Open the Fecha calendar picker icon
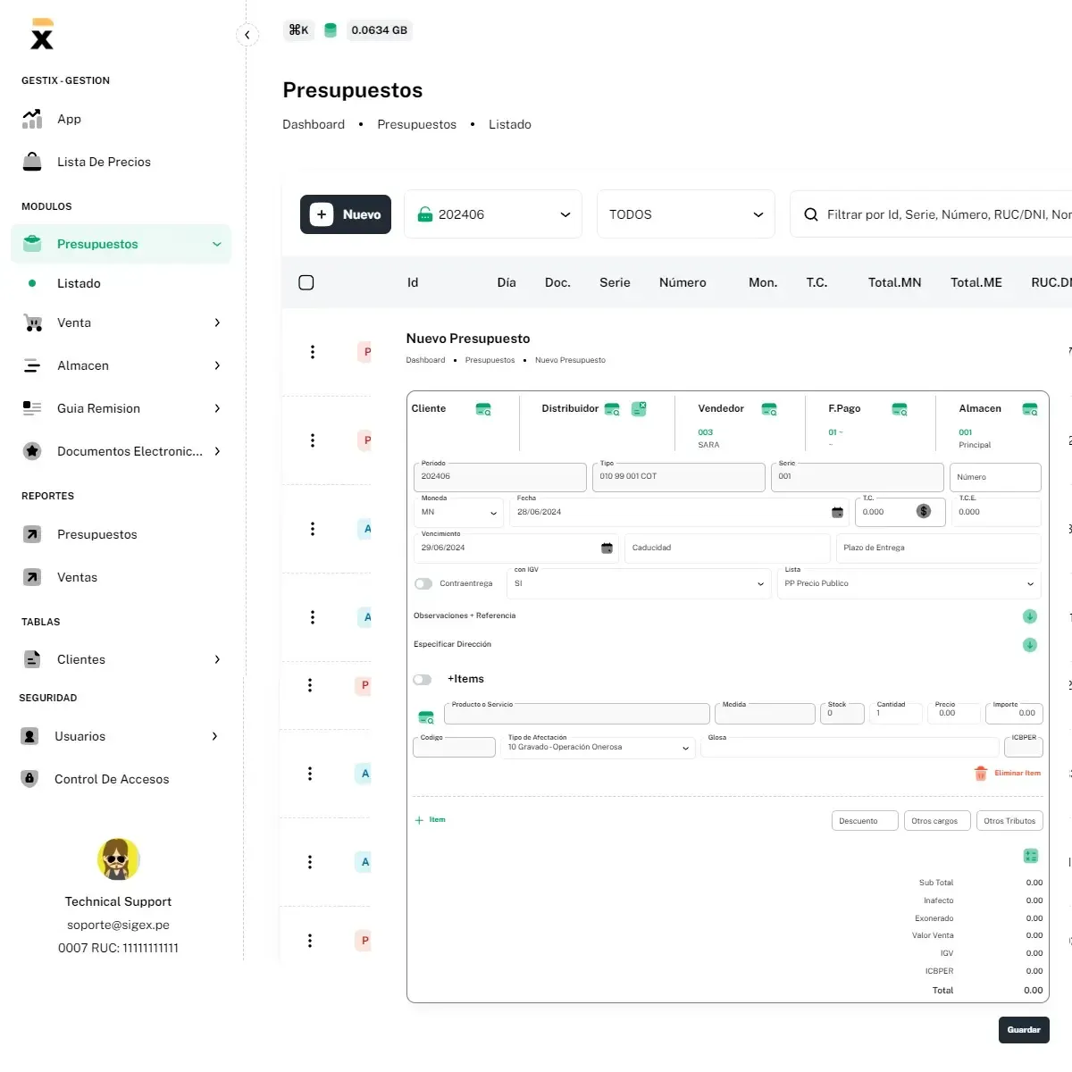The image size is (1072, 1072). point(837,512)
